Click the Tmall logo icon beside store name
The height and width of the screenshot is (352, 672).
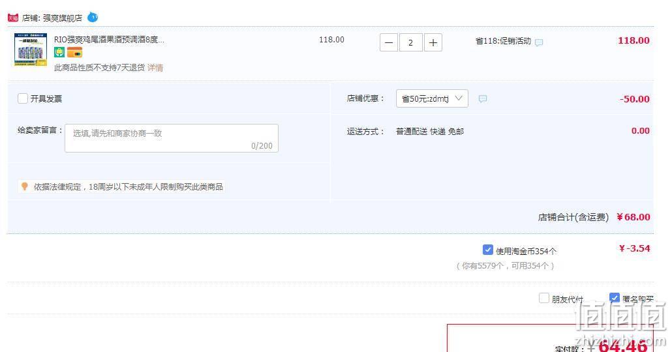tap(13, 18)
